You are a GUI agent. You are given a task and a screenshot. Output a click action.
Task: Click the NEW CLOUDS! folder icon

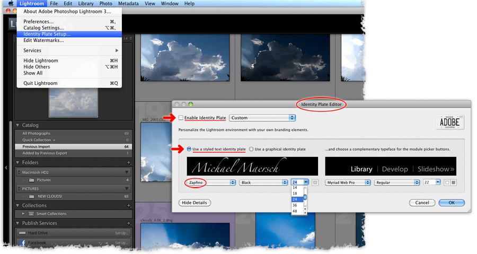tap(31, 197)
